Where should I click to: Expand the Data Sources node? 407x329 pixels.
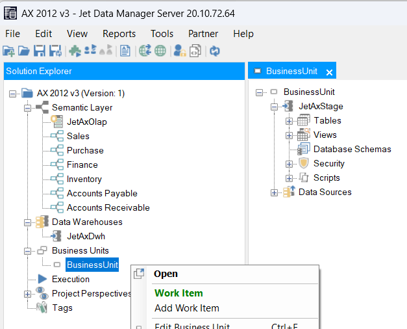click(274, 192)
